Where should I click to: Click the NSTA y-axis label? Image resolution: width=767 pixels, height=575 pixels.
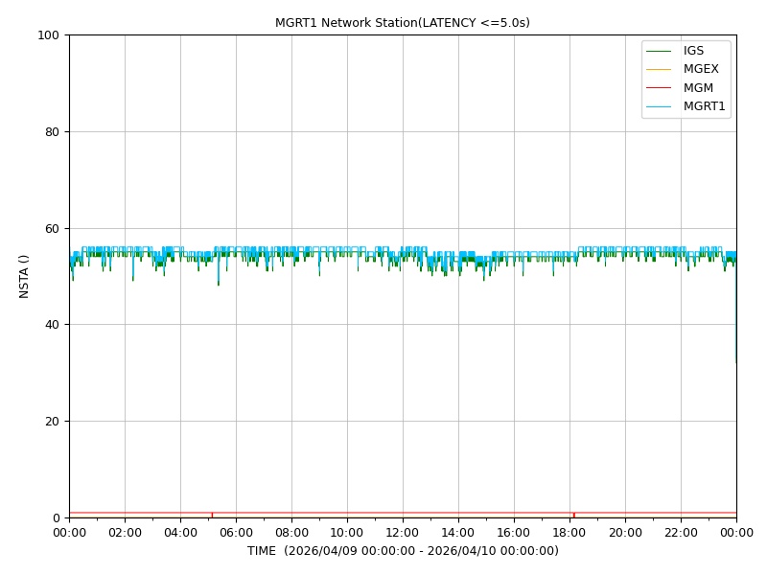[23, 276]
